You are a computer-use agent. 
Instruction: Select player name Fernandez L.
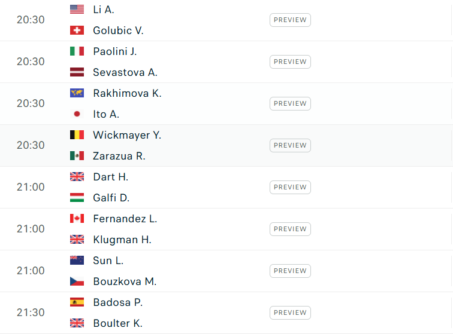[125, 219]
